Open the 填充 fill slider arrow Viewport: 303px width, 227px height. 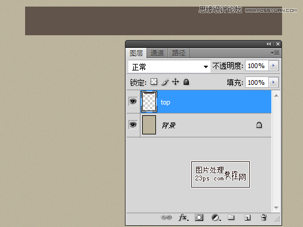(273, 82)
